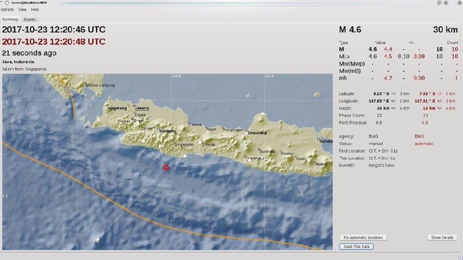Select the Mw(mB) magnitude row label
463x260 pixels.
pos(350,71)
